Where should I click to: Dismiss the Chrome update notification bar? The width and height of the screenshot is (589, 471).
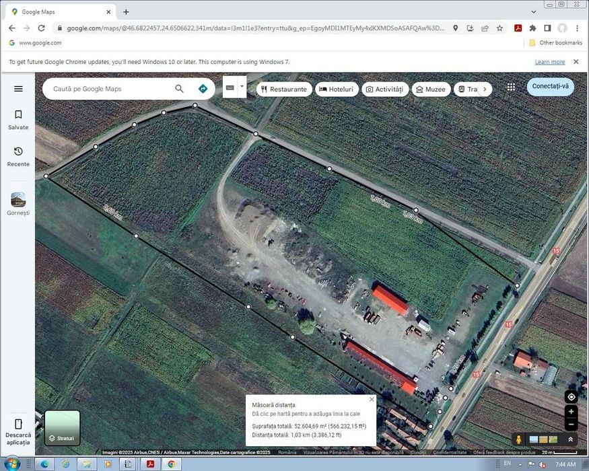click(x=576, y=62)
